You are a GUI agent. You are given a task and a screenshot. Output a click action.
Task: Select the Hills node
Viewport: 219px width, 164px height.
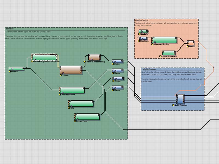click(x=81, y=104)
